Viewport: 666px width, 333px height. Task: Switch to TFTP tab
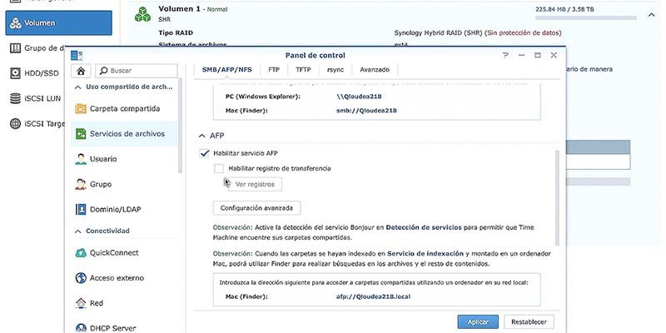coord(303,70)
